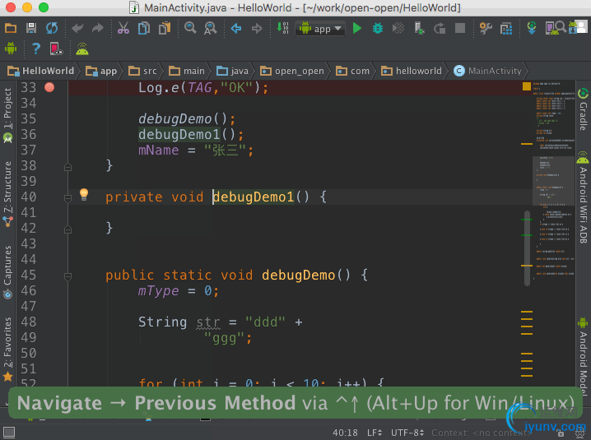Change file encoding UTF-8 selector
591x440 pixels.
(x=407, y=433)
